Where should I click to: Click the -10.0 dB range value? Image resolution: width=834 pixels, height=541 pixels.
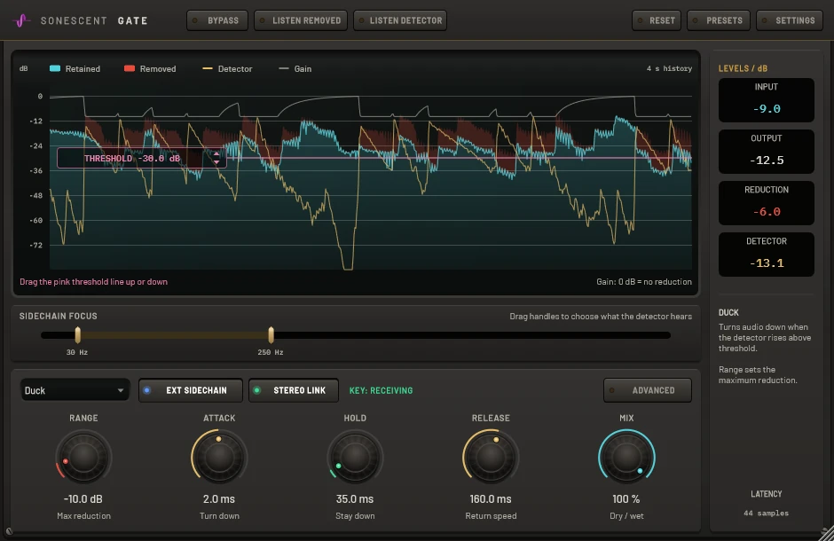(83, 499)
